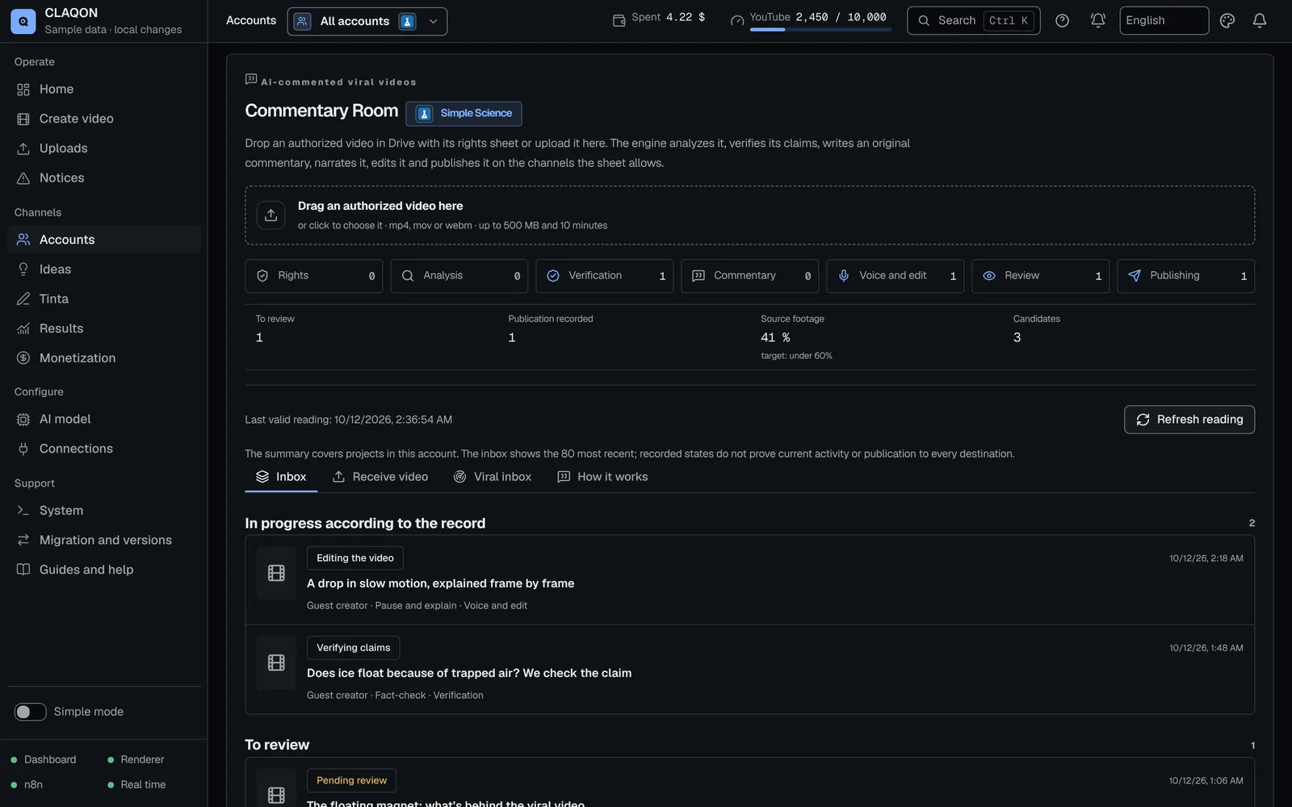
Task: Open the theme palette icon
Action: (x=1227, y=21)
